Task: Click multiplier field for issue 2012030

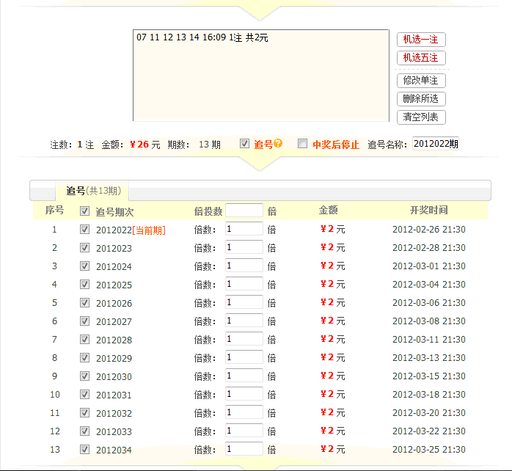Action: pyautogui.click(x=244, y=376)
